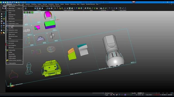Switch to the CAM toolbar tab
The image size is (174, 97).
click(x=51, y=6)
